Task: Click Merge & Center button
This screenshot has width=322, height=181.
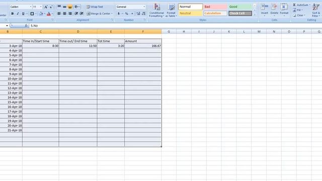Action: tap(98, 14)
